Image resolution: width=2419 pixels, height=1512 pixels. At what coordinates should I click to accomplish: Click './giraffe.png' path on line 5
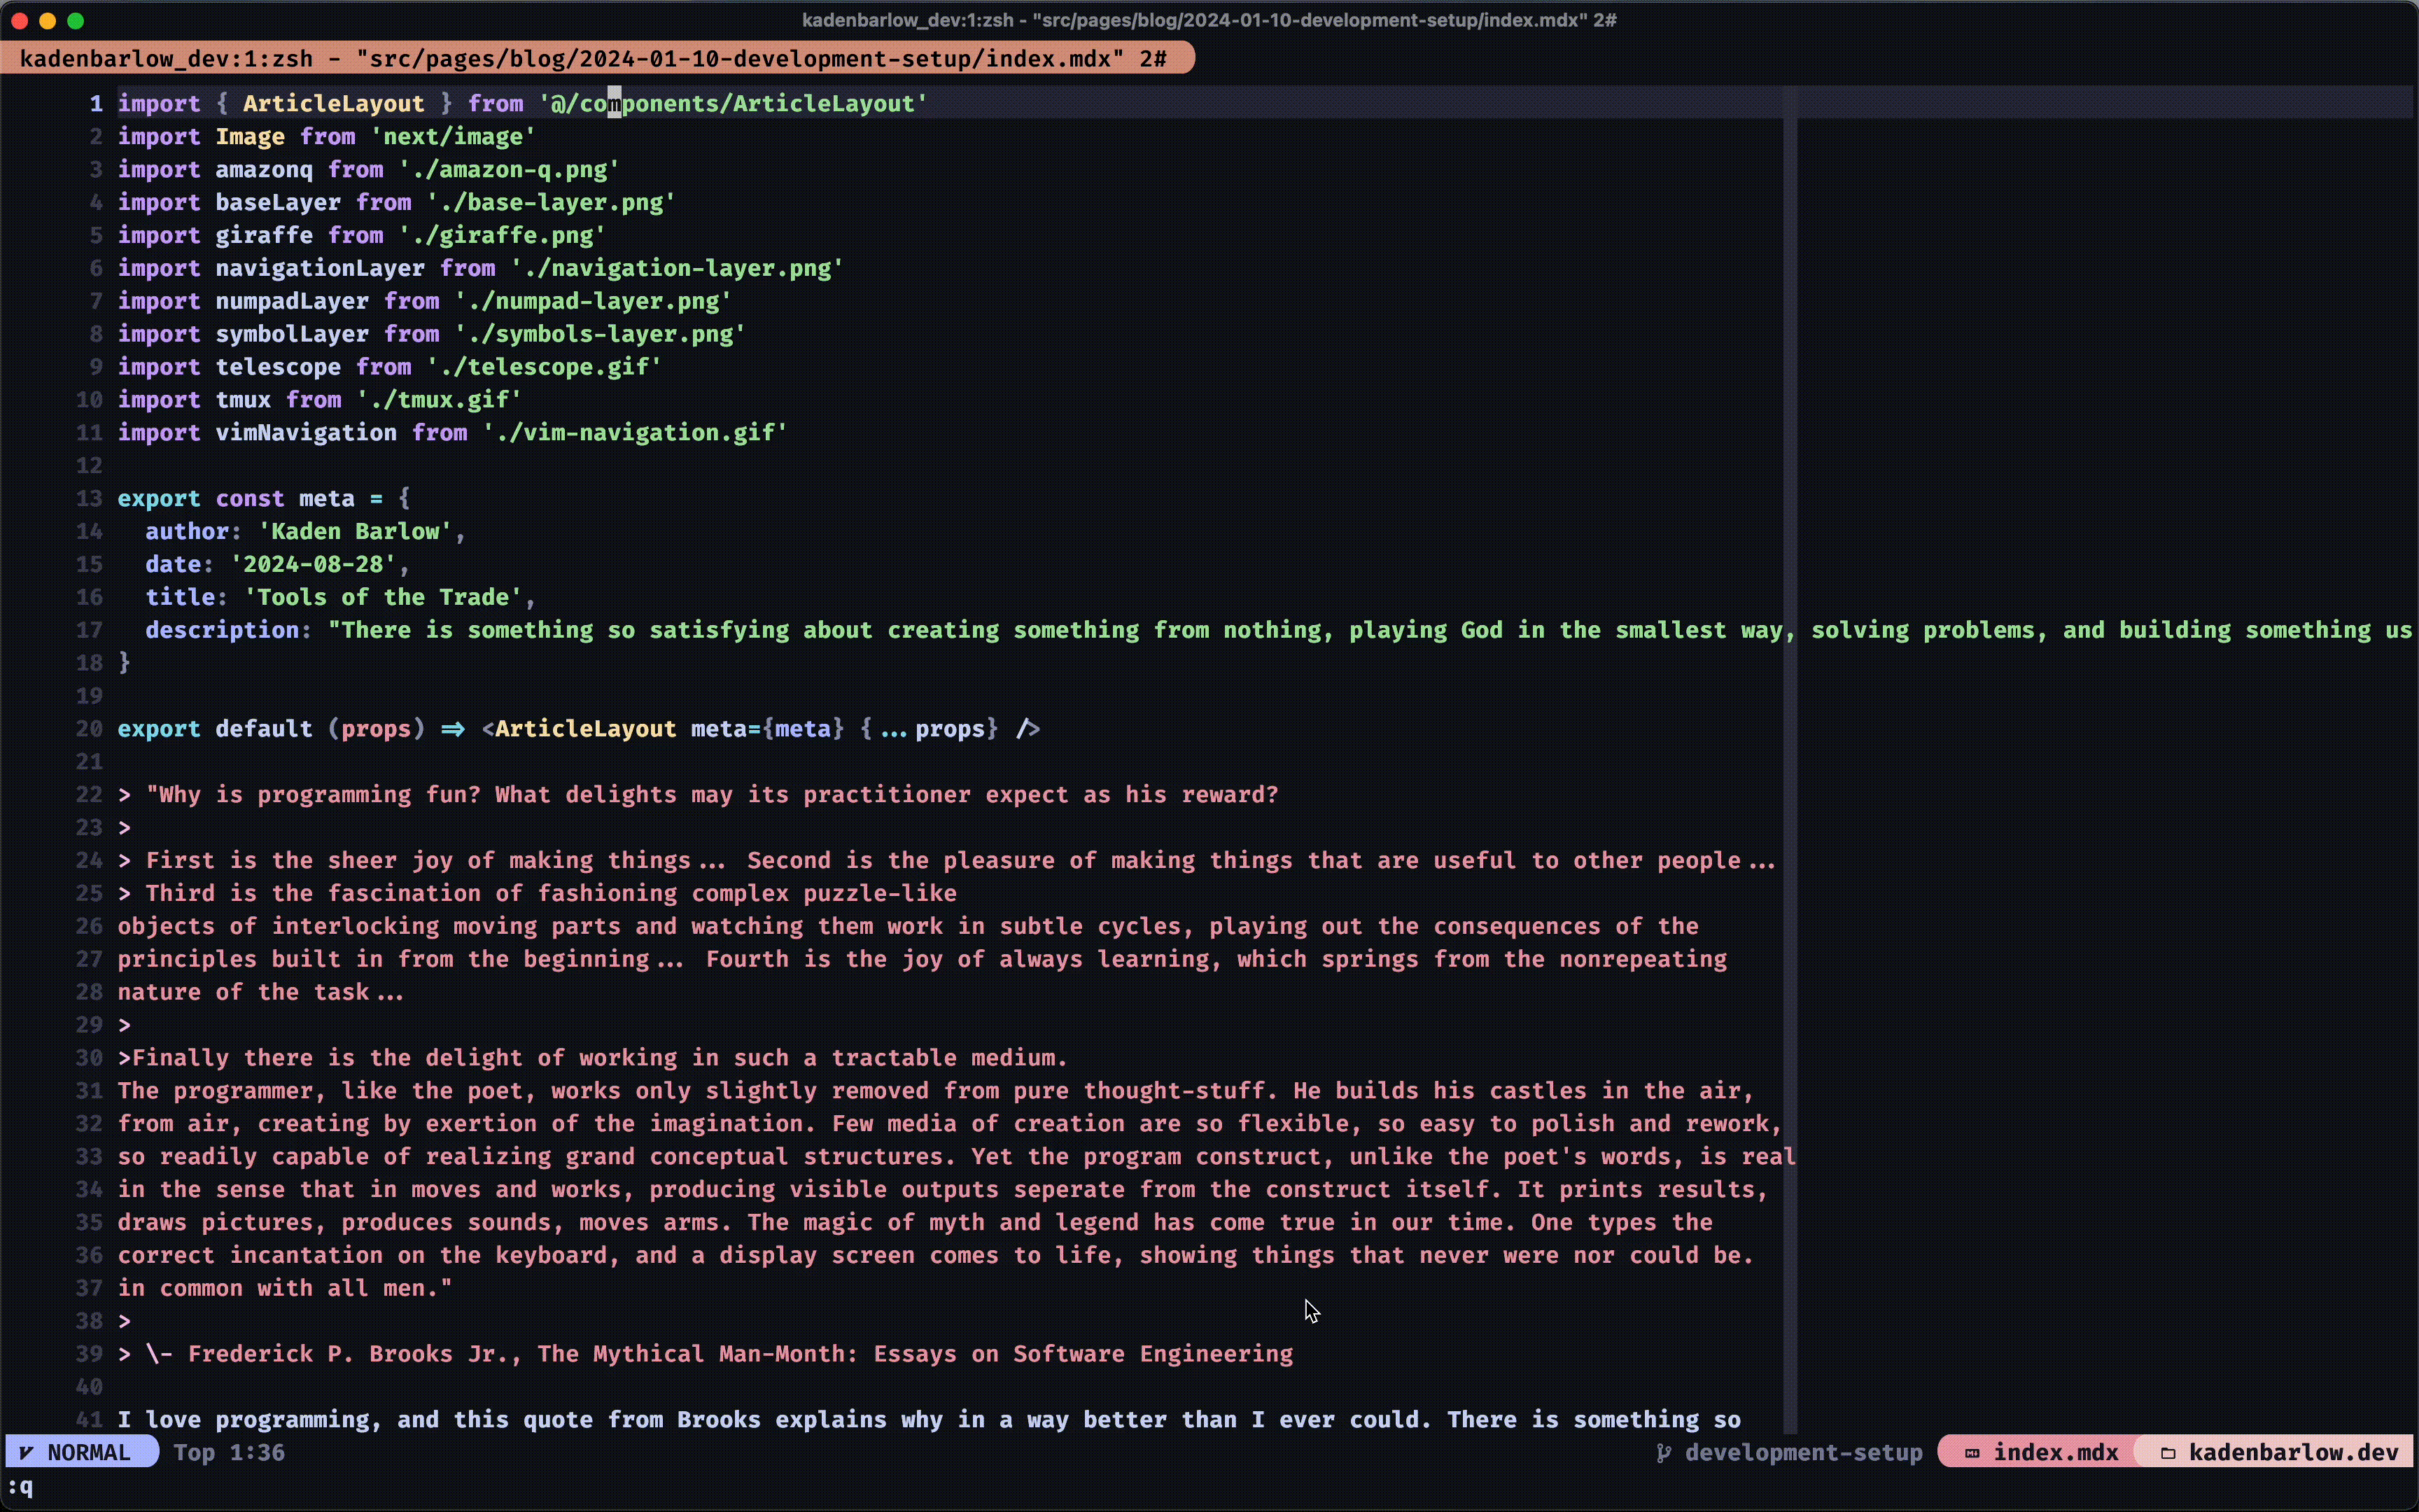pos(503,235)
